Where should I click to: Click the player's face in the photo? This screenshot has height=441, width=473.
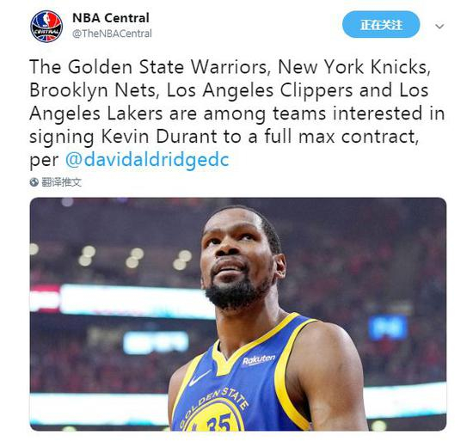click(x=236, y=256)
